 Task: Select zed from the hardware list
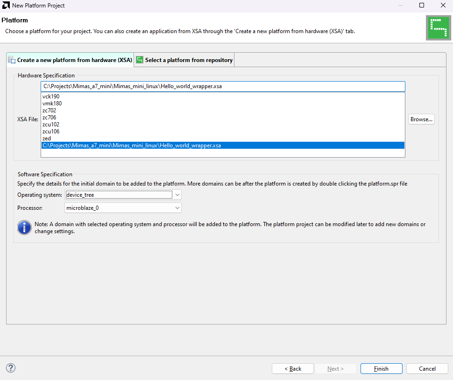point(47,138)
